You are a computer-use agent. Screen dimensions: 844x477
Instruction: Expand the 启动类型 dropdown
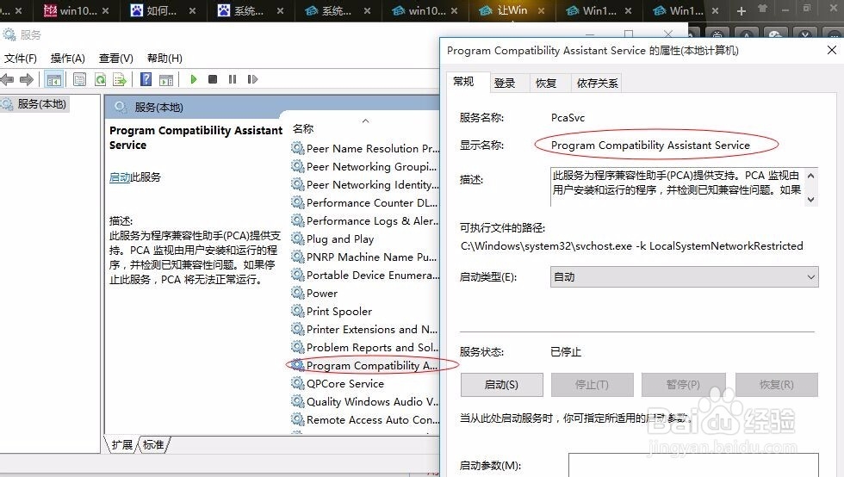pos(684,276)
